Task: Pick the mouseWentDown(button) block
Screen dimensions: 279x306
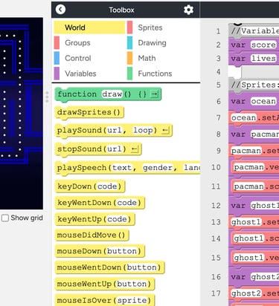Action: pos(109,267)
